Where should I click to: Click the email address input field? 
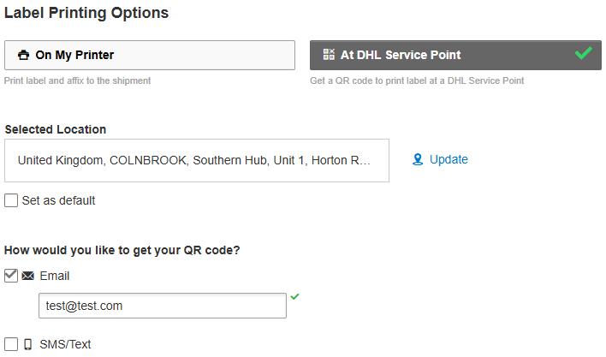163,306
